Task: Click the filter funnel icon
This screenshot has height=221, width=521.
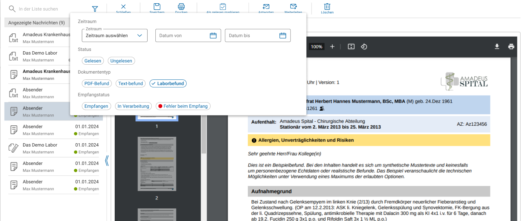Action: (95, 9)
